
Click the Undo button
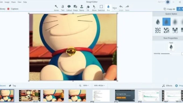[121, 8]
